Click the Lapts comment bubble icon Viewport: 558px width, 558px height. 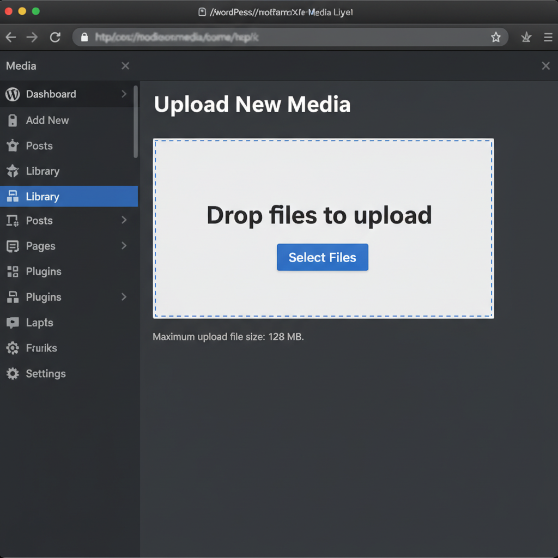12,323
